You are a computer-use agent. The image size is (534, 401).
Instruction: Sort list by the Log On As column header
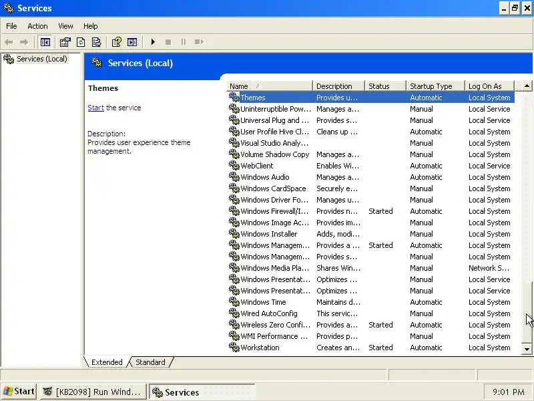[489, 86]
